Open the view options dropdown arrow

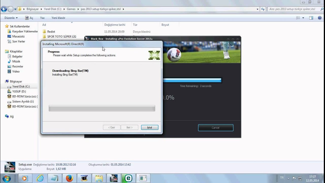tap(303, 18)
